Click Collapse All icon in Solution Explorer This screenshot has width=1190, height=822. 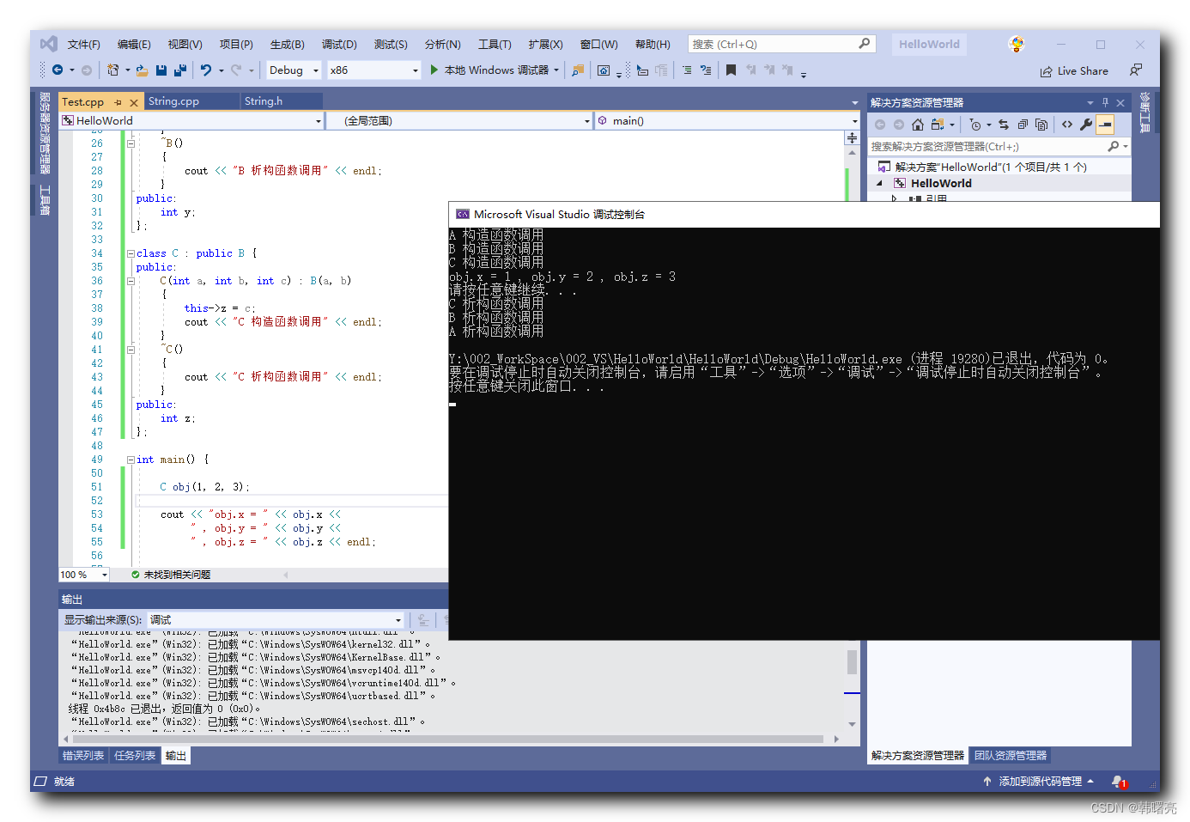pos(1023,125)
